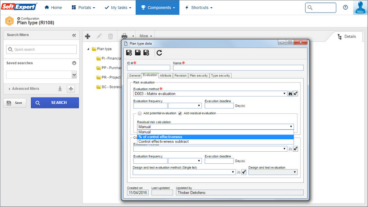The height and width of the screenshot is (207, 368).
Task: Open the saved searches dropdown
Action: 74,75
